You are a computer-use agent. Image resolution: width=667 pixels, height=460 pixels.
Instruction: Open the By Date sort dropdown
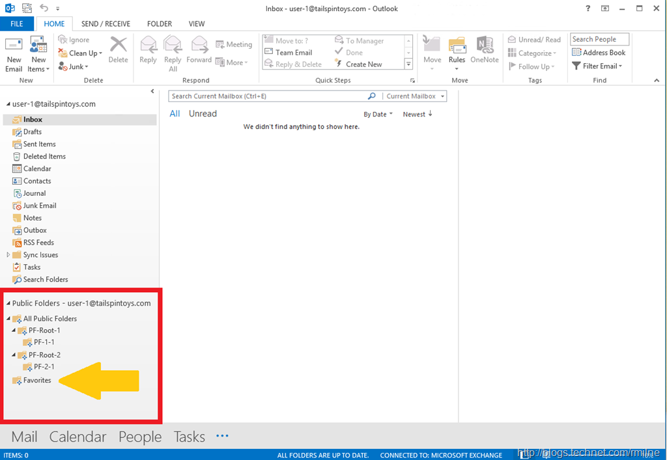click(378, 114)
